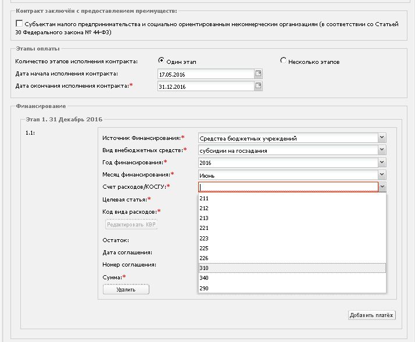Click the 'Этап 1. 31 Декабрь 2016' heading
Viewport: 415px width, 342px height.
pos(64,119)
